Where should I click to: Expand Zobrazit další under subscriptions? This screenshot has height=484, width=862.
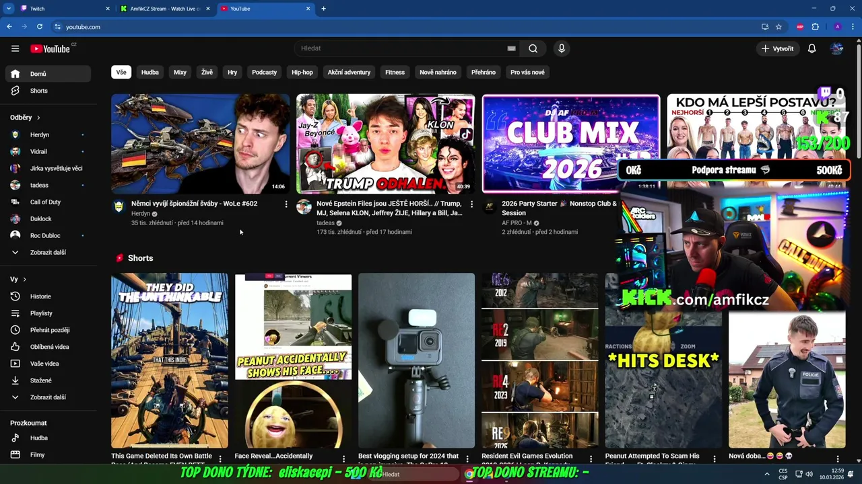(x=48, y=252)
